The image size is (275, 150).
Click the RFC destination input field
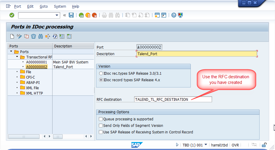coord(173,99)
